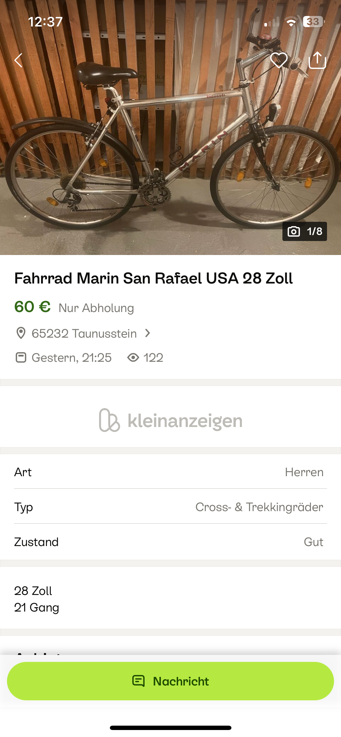Open photo gallery via 1/8 camera counter
341x737 pixels.
click(x=305, y=231)
